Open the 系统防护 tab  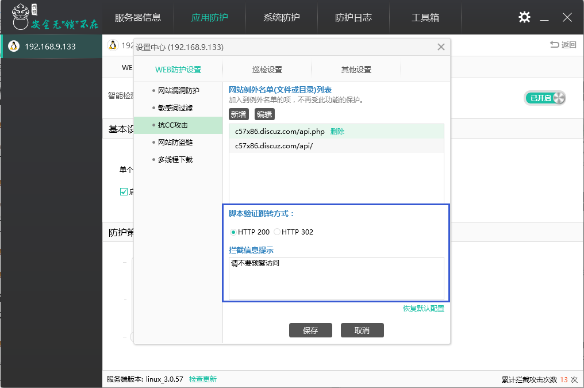pyautogui.click(x=282, y=17)
